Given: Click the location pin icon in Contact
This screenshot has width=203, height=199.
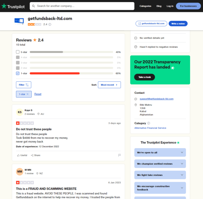Looking at the screenshot, I should 136,105.
